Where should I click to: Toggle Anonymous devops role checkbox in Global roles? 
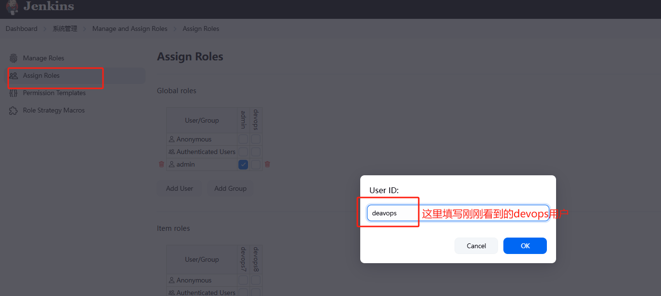[x=256, y=139]
